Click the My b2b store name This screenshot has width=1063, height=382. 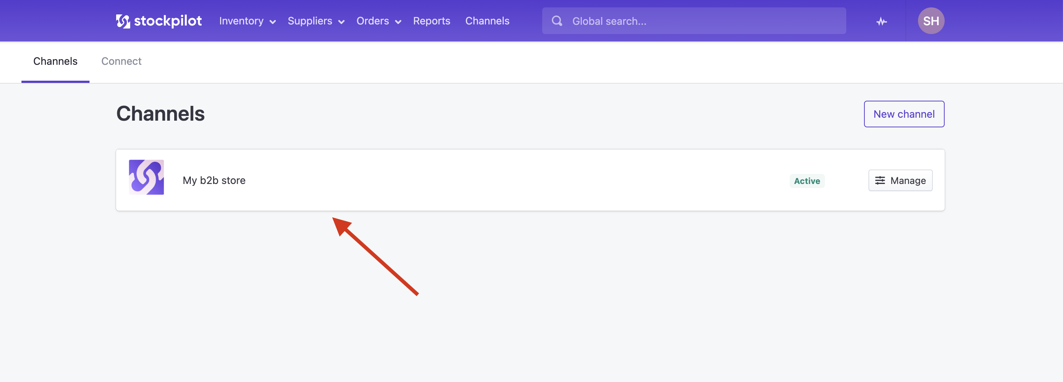point(214,181)
